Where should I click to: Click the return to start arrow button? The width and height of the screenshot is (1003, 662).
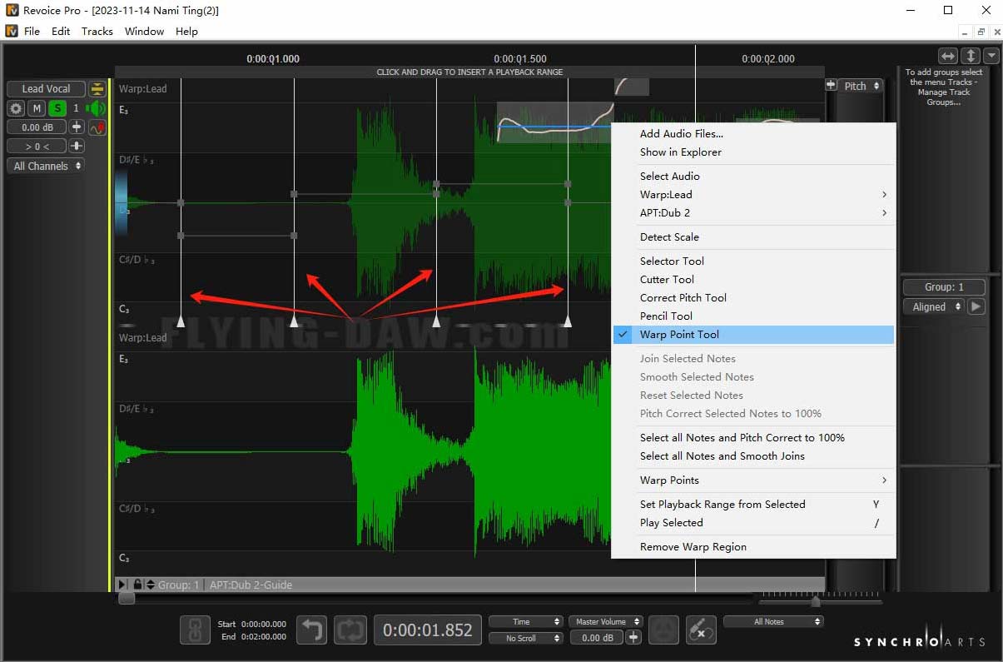[312, 630]
